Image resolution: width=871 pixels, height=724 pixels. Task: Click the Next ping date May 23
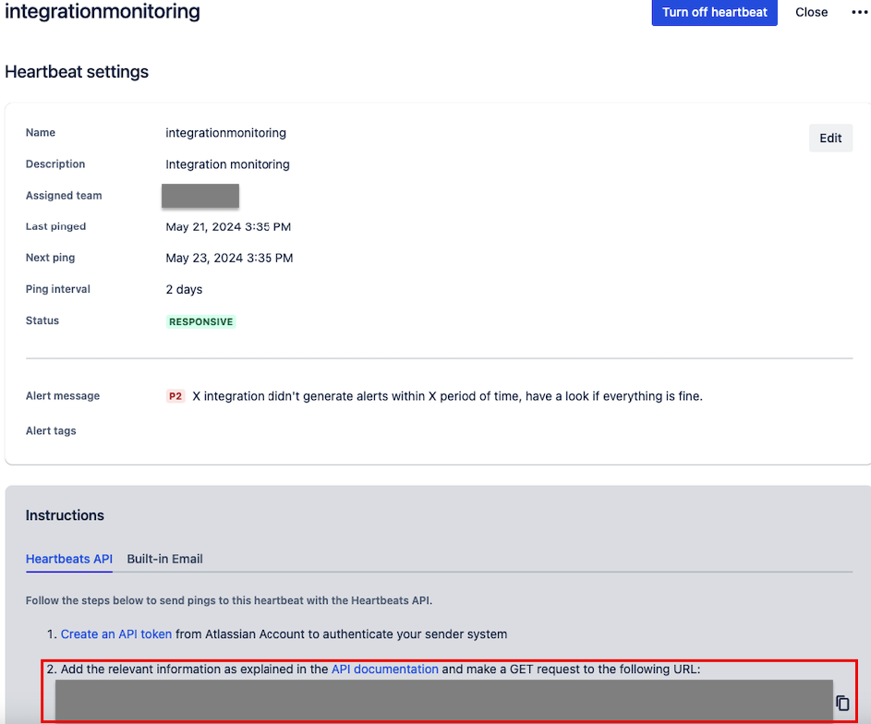(229, 259)
